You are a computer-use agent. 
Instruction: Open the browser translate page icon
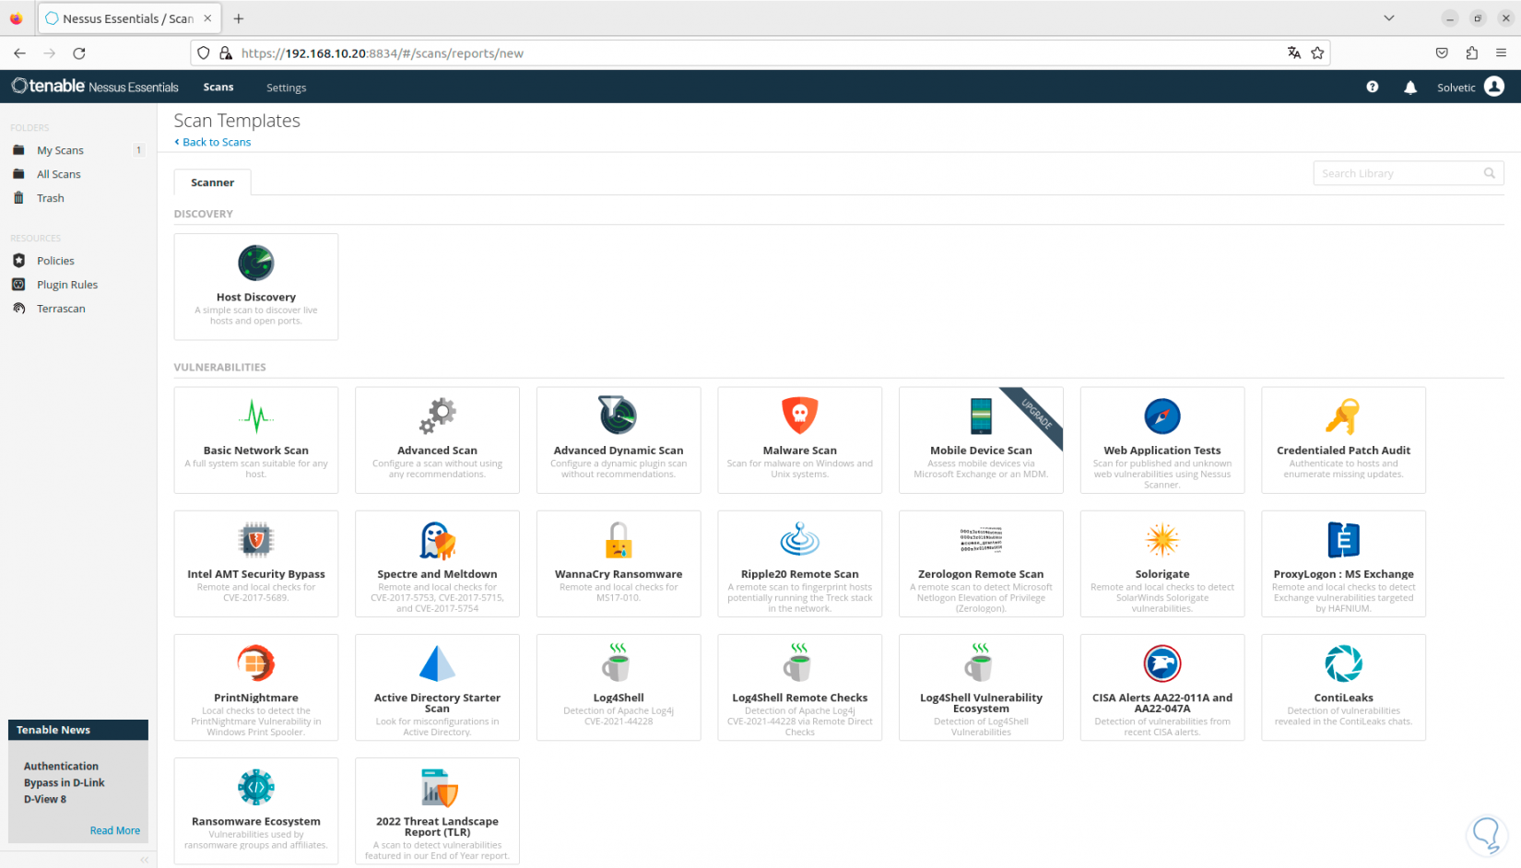1294,53
